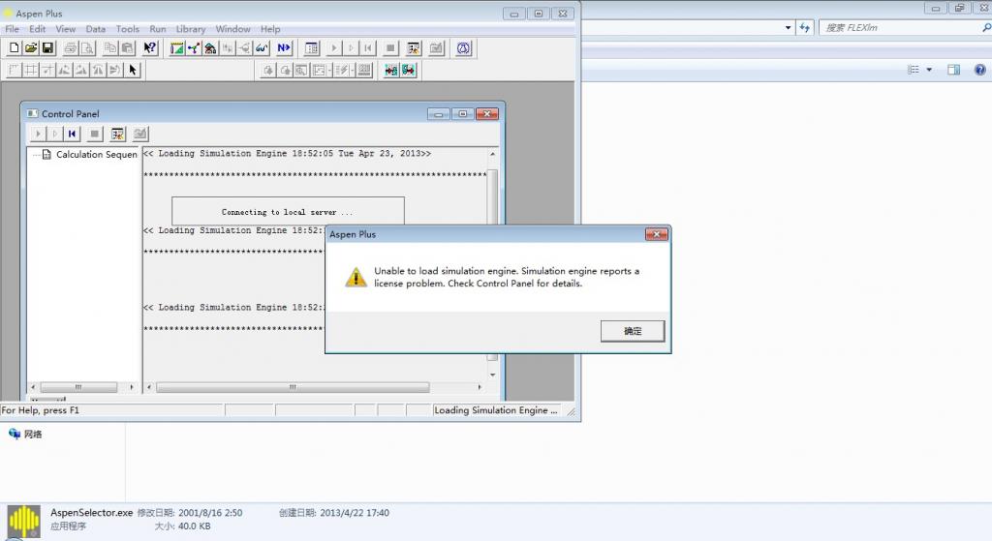The image size is (992, 541).
Task: Select 网络 in Explorer navigation pane
Action: (33, 435)
